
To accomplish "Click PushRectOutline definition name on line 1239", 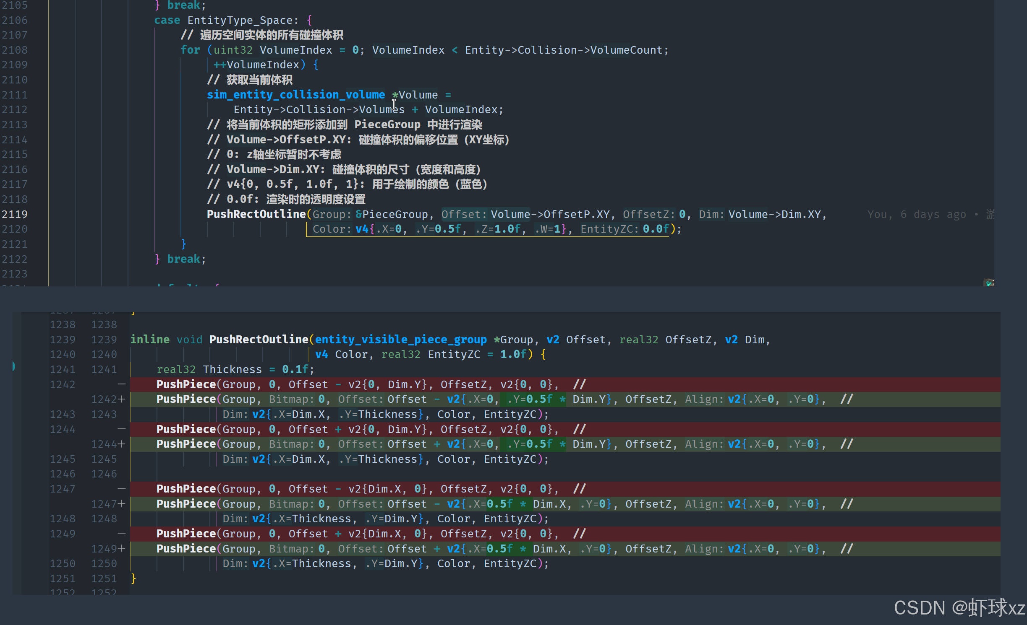I will click(259, 340).
